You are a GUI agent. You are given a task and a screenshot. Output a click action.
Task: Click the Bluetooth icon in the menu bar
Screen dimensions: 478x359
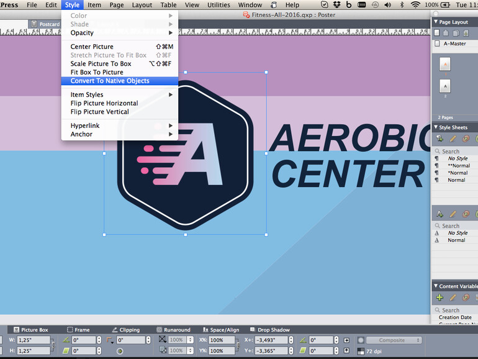click(402, 4)
